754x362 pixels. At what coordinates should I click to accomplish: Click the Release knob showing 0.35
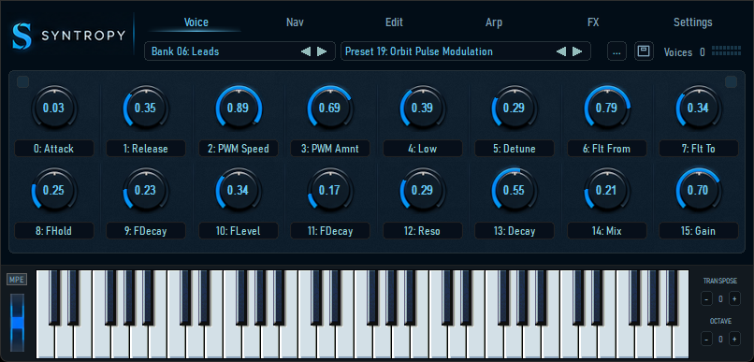146,108
